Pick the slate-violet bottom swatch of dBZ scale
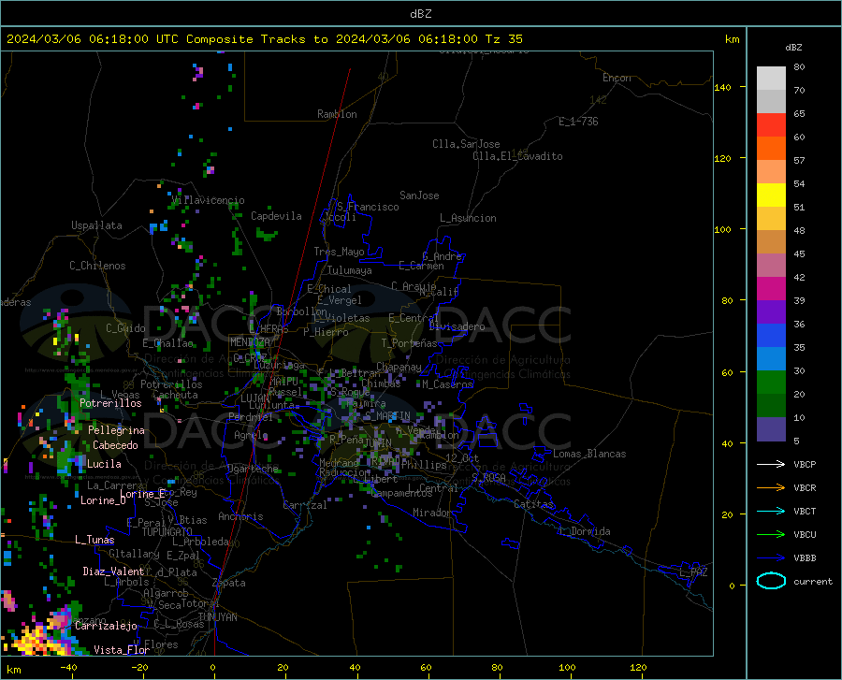The width and height of the screenshot is (842, 680). click(771, 429)
